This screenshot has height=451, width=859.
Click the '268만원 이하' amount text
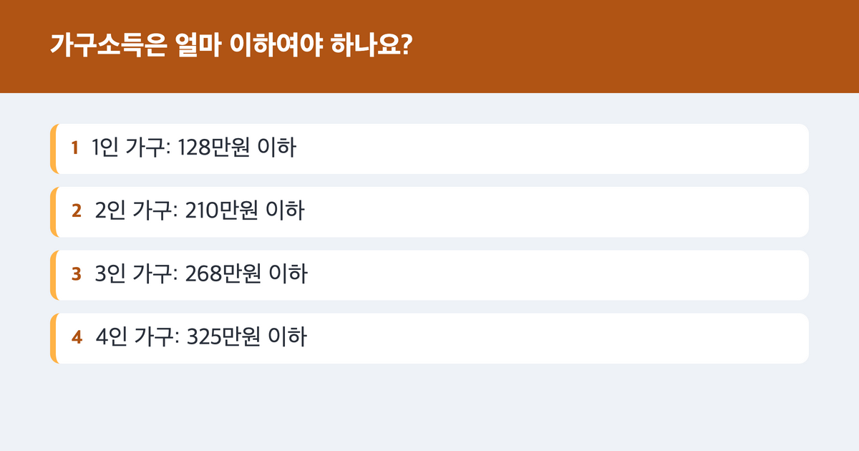(x=246, y=275)
